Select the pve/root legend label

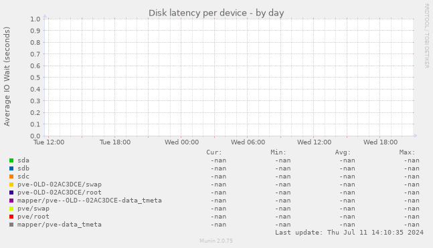click(33, 217)
